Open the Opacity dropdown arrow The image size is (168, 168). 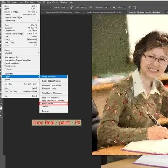(67, 7)
